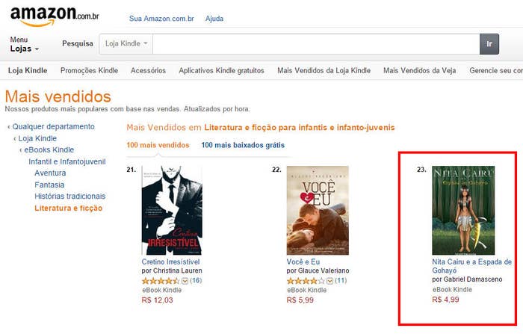The height and width of the screenshot is (334, 523).
Task: Go to Promoções Kindle in the nav bar
Action: (x=89, y=70)
